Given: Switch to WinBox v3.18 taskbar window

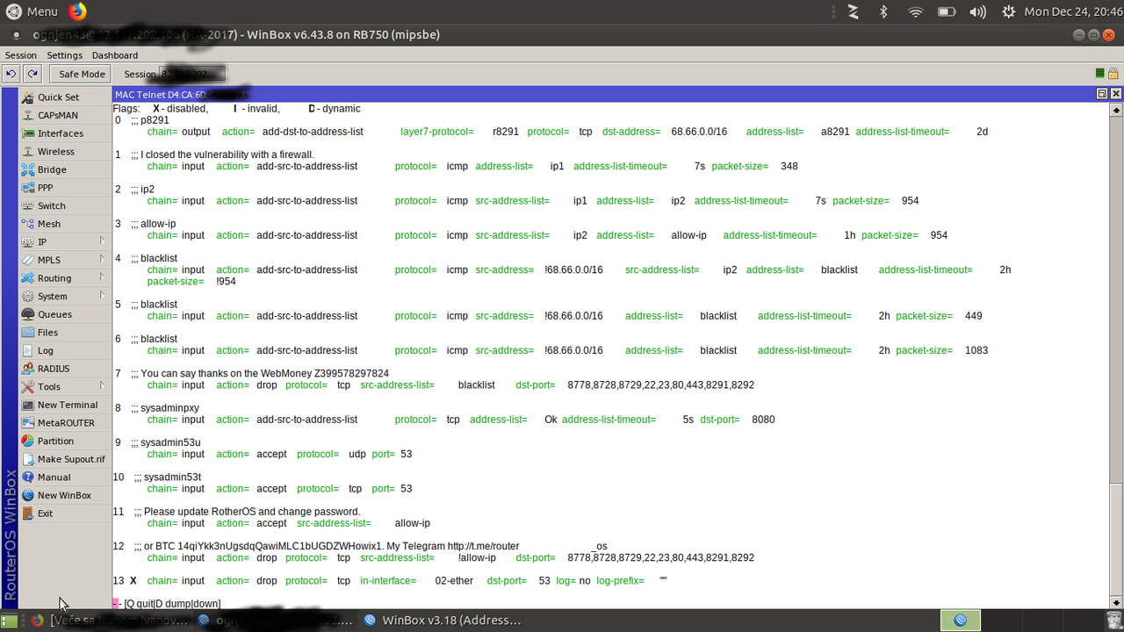Looking at the screenshot, I should 443,620.
